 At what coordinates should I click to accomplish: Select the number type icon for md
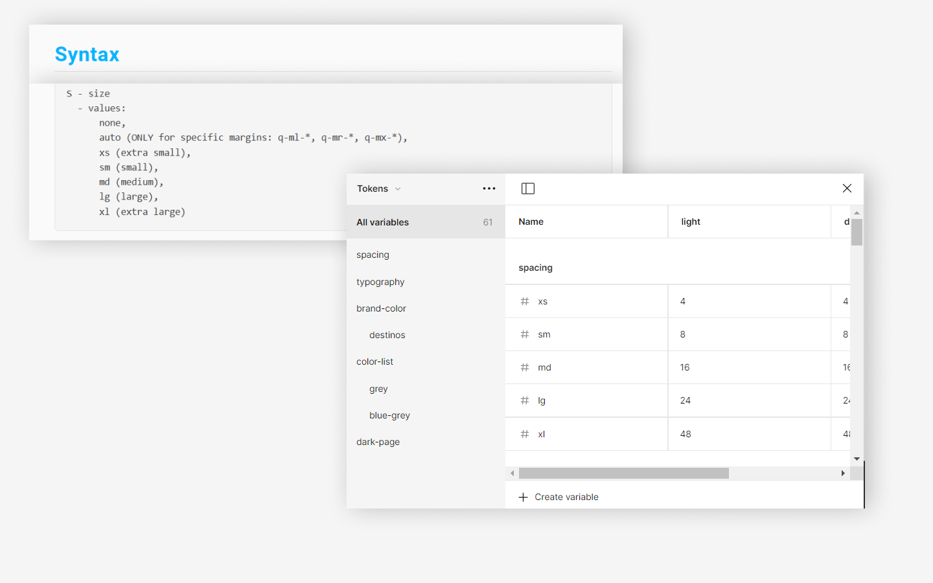coord(524,367)
